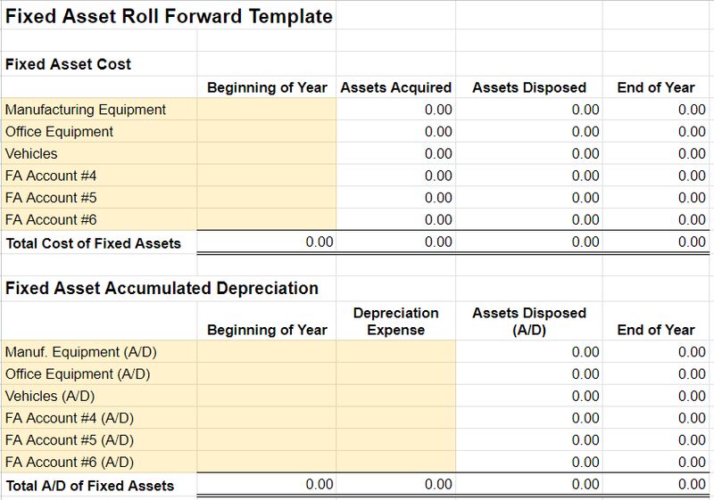Click the FA Account #4 (A/D) Depreciation Expense cell

(396, 418)
